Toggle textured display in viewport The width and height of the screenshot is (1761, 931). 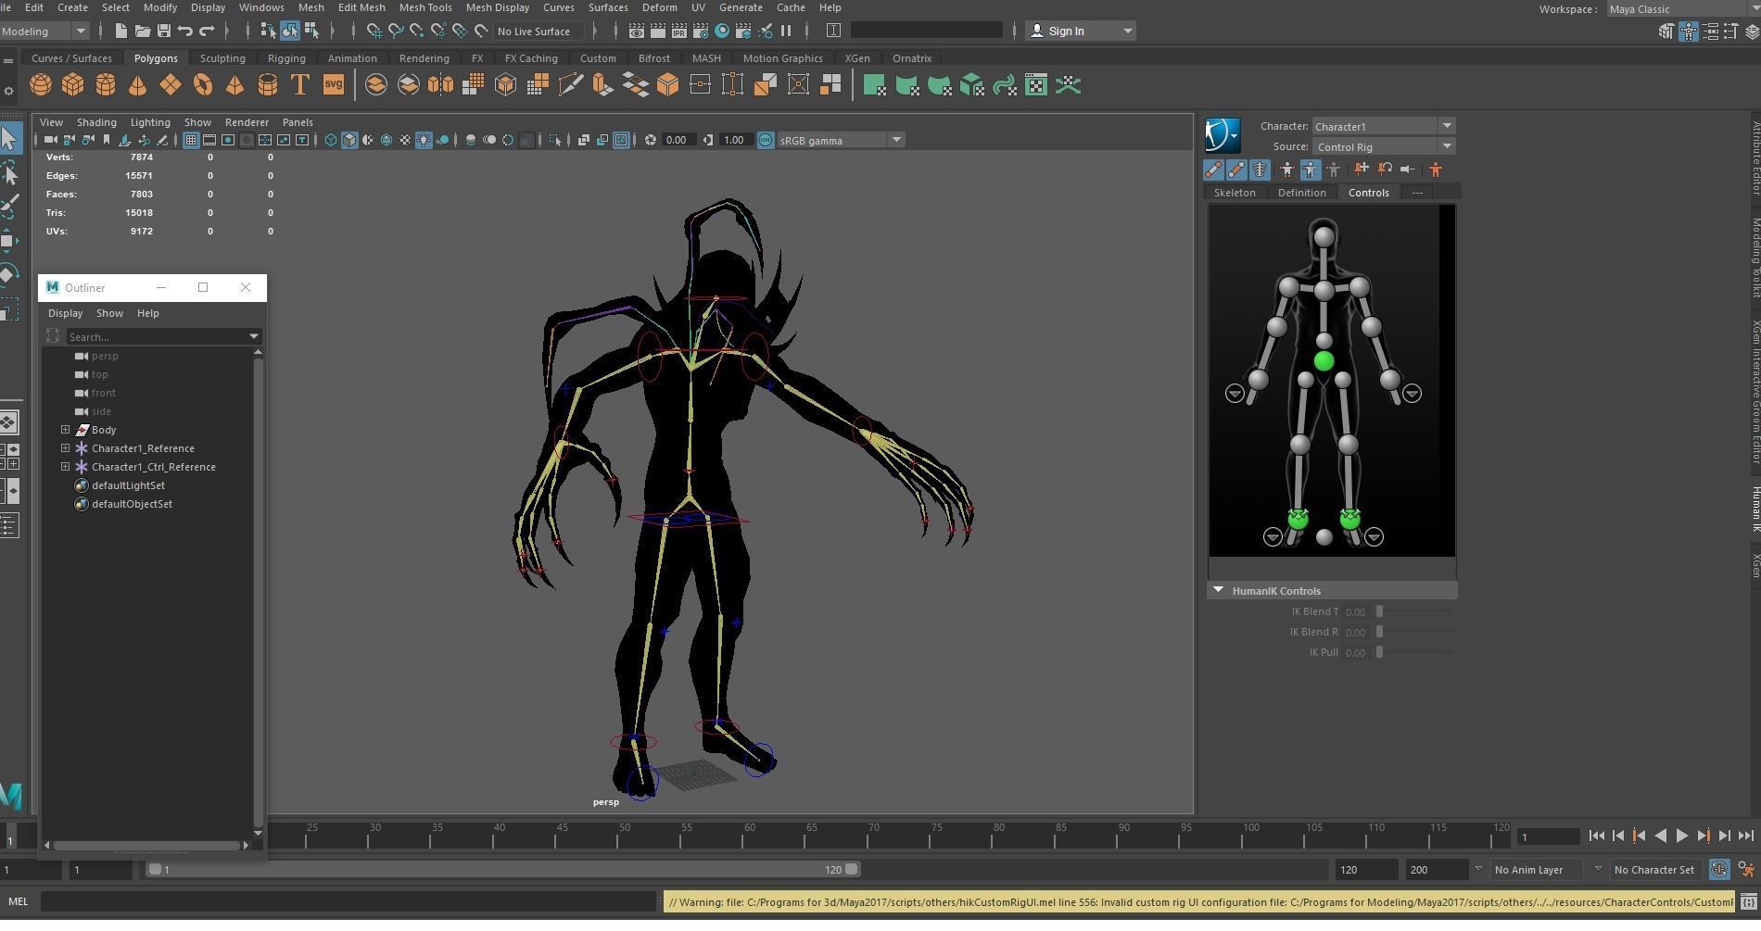(405, 140)
